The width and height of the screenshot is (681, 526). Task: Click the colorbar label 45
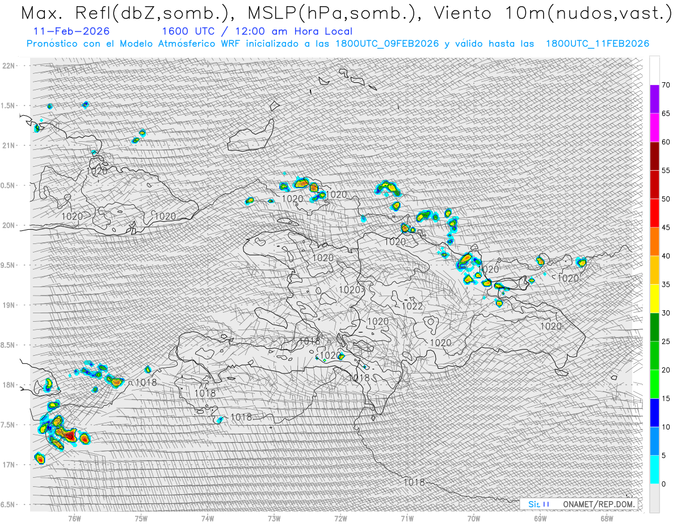click(666, 228)
